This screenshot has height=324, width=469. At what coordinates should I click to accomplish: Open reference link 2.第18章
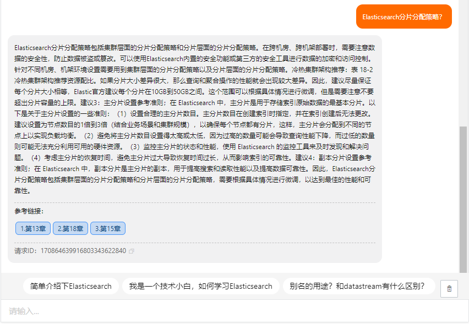pos(70,228)
